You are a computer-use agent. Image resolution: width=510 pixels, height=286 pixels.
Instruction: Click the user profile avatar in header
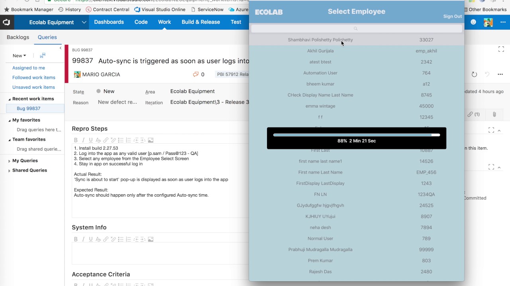click(x=488, y=22)
